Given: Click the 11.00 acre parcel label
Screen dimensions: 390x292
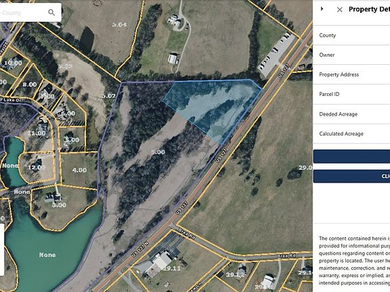Looking at the screenshot, I should (37, 133).
